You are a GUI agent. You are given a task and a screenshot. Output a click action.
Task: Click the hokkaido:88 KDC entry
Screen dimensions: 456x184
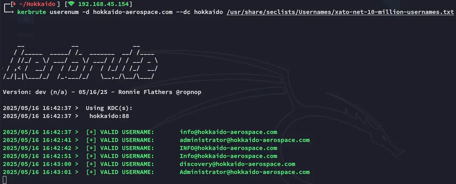(x=109, y=116)
